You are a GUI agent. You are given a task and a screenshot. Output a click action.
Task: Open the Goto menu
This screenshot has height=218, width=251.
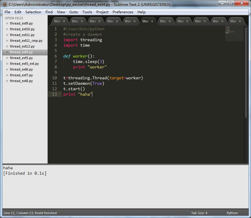coord(74,12)
